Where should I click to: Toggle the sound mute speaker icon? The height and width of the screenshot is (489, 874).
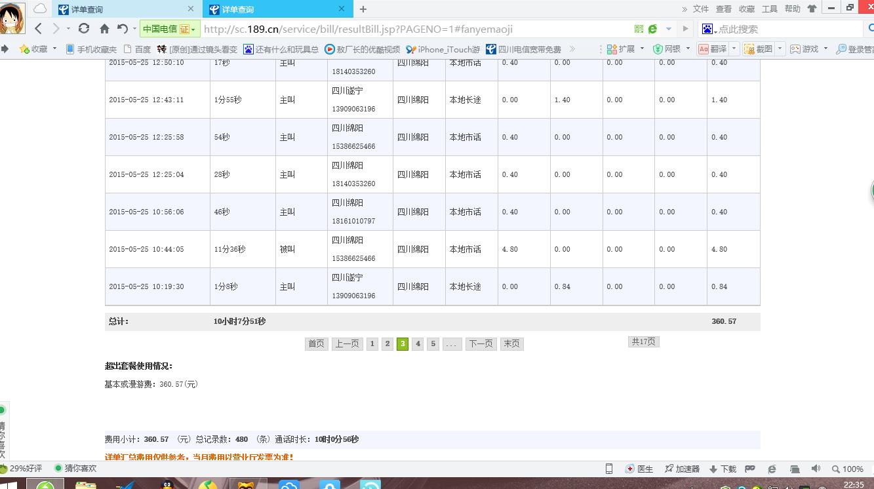click(x=816, y=469)
